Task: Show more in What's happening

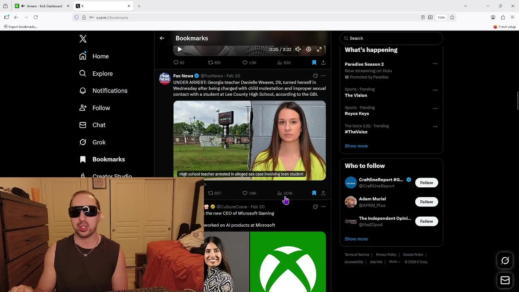Action: [356, 146]
